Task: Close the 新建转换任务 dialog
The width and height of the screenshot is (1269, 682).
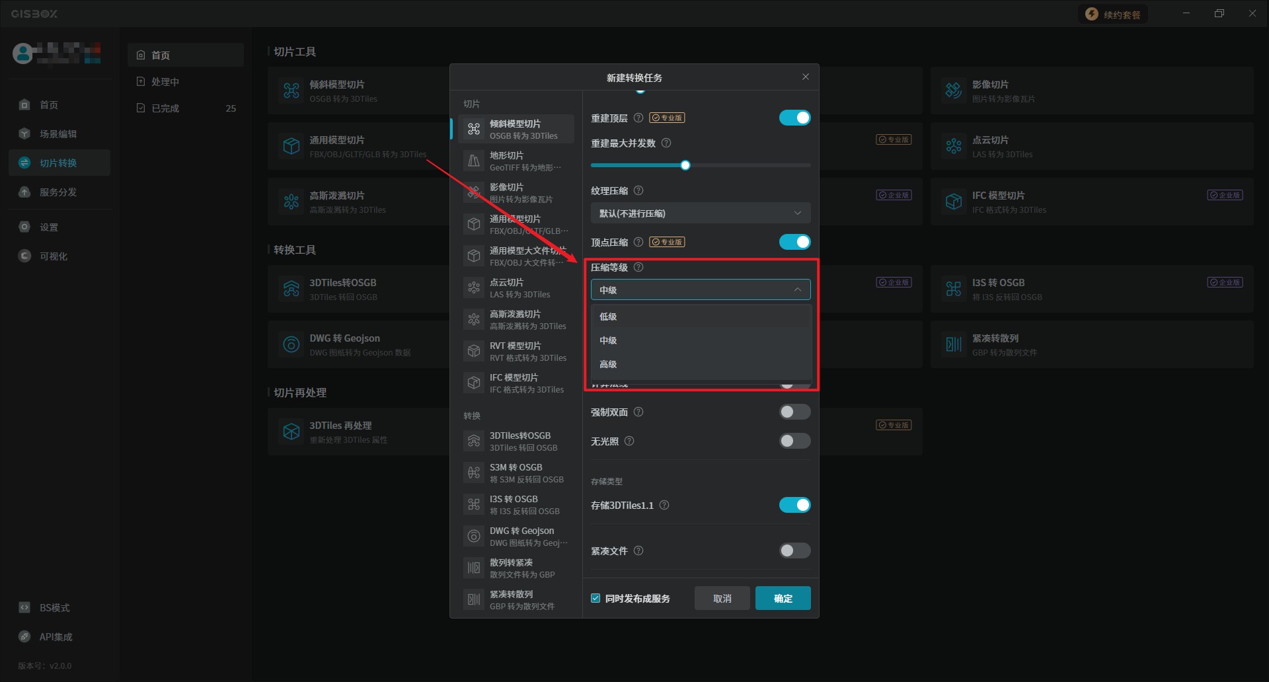Action: tap(805, 77)
